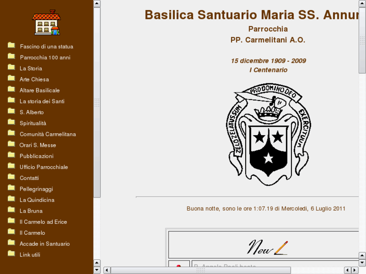This screenshot has width=366, height=274.
Task: Click folder icon beside Link utili
Action: [11, 253]
